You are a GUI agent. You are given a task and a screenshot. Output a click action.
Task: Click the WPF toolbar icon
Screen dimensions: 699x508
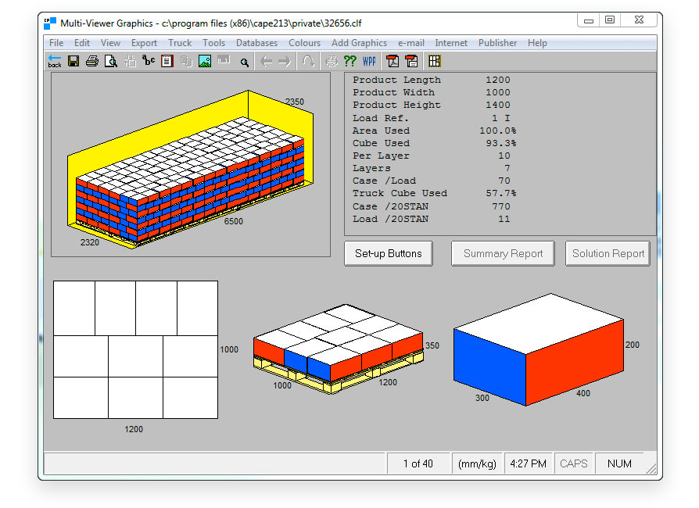click(x=369, y=61)
